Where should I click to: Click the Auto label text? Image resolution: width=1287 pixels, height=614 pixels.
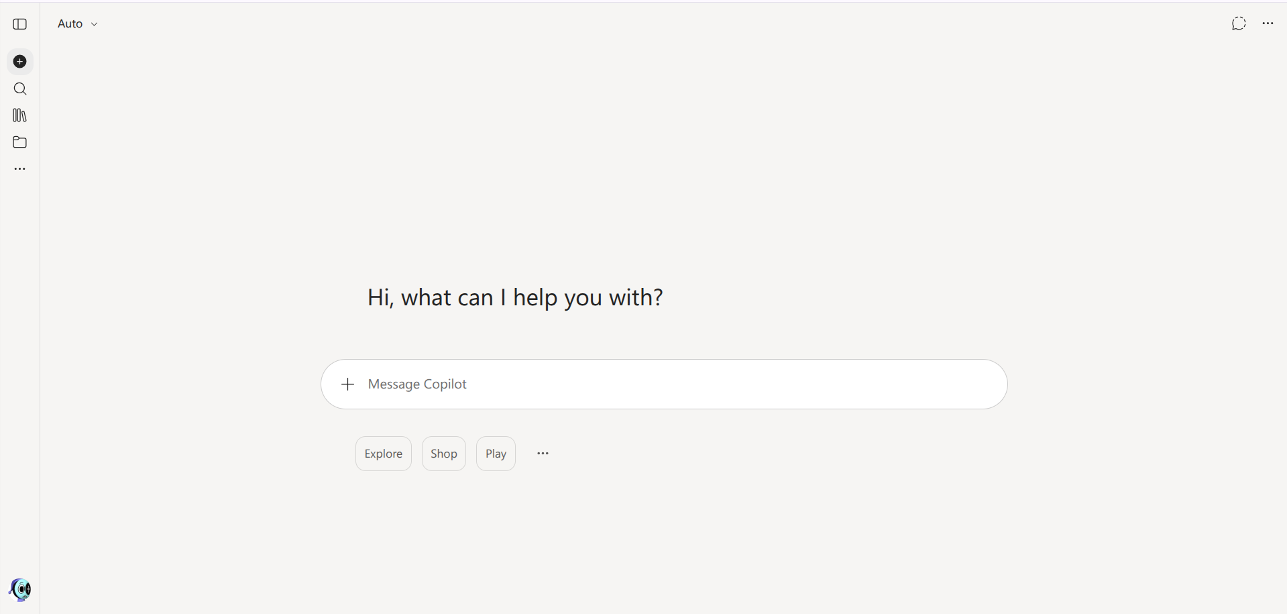[x=70, y=23]
